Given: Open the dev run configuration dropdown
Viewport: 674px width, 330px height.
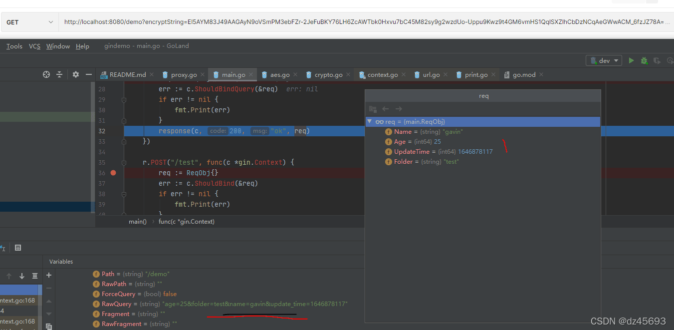Looking at the screenshot, I should [x=604, y=60].
